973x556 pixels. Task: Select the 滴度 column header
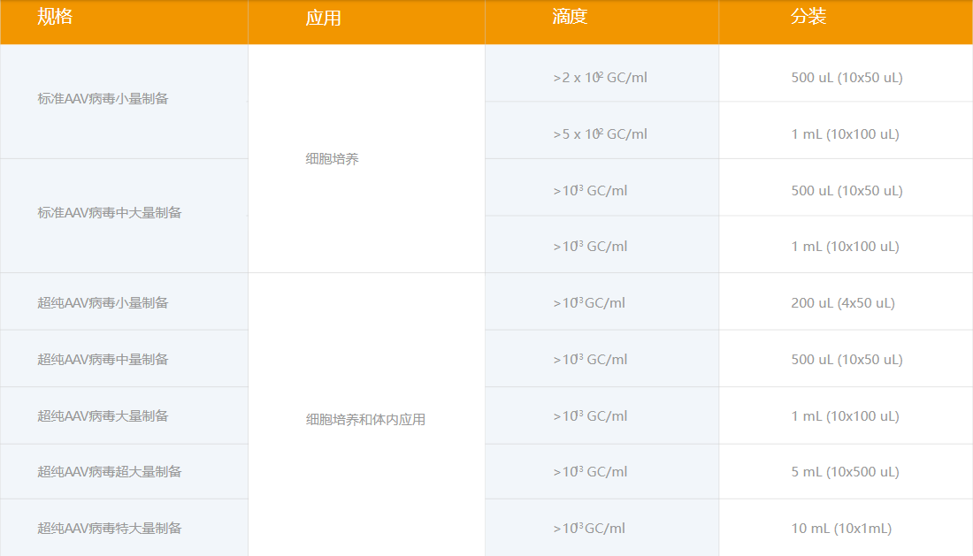(570, 18)
